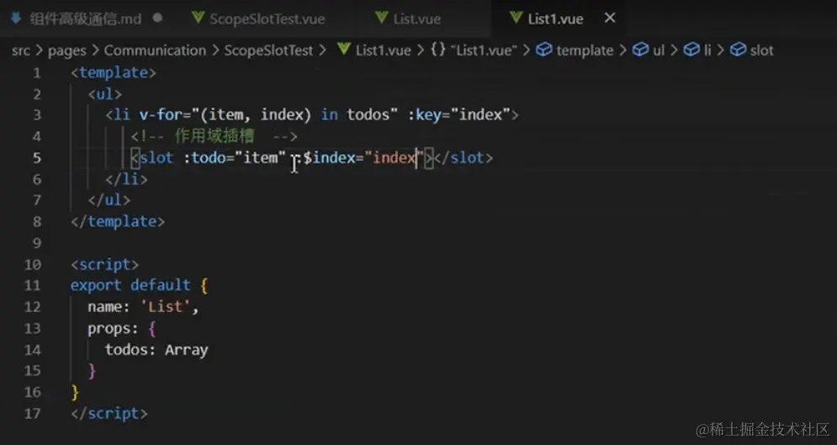
Task: Click the closing </slot> tag
Action: pos(464,158)
